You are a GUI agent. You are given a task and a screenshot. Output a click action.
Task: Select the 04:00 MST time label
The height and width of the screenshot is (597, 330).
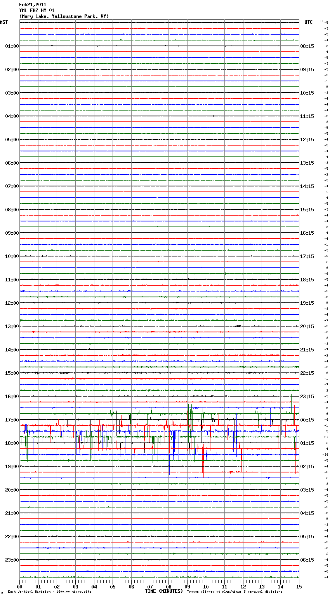(12, 116)
